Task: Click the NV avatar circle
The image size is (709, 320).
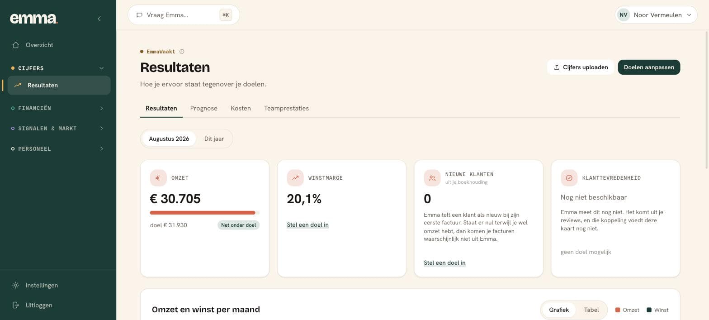Action: [624, 15]
